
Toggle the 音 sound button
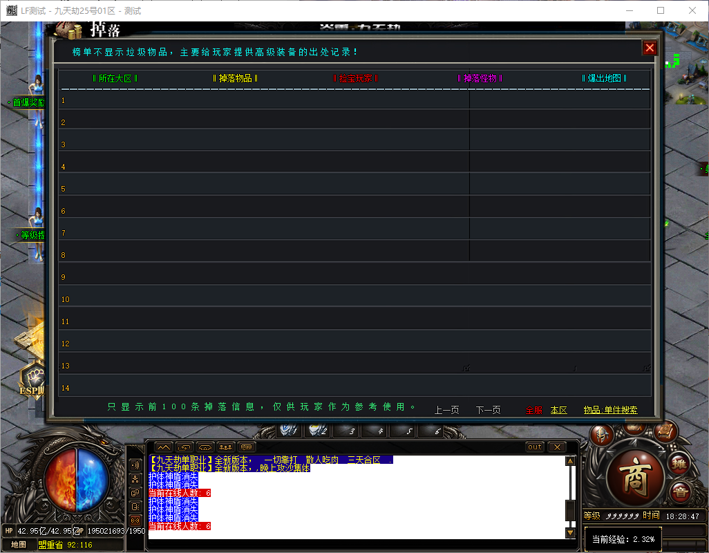click(x=681, y=492)
